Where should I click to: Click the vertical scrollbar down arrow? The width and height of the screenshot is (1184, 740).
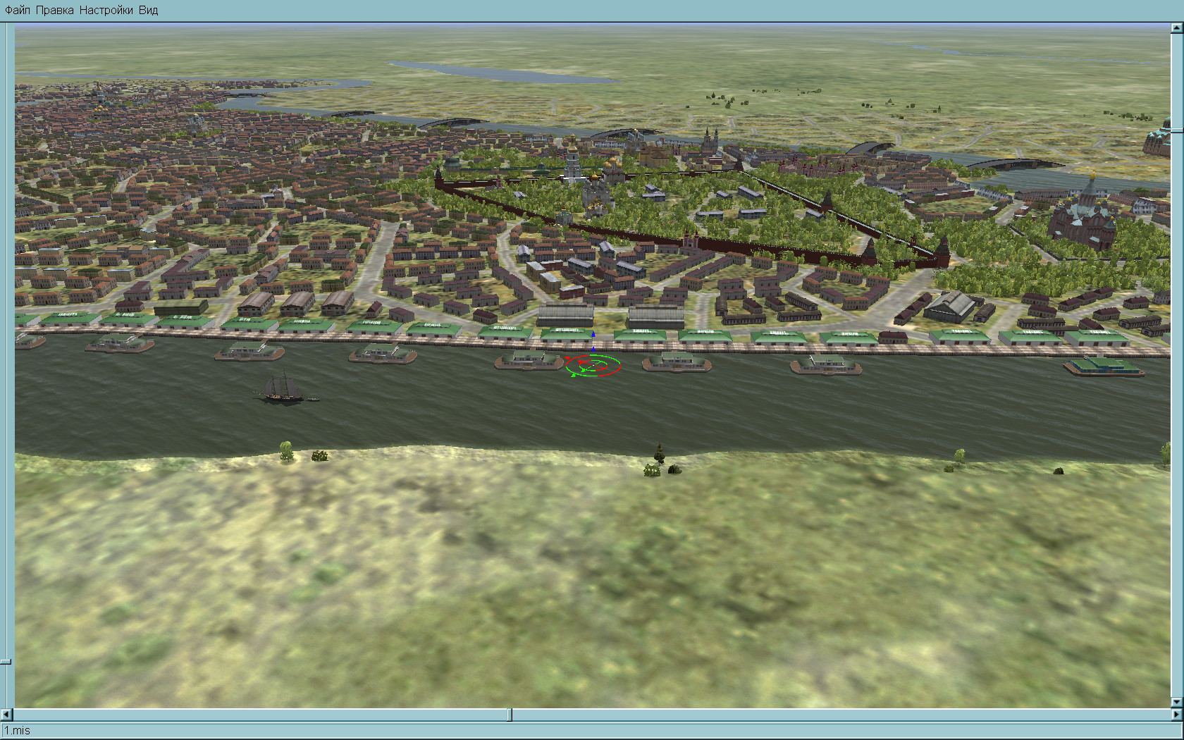point(1177,703)
